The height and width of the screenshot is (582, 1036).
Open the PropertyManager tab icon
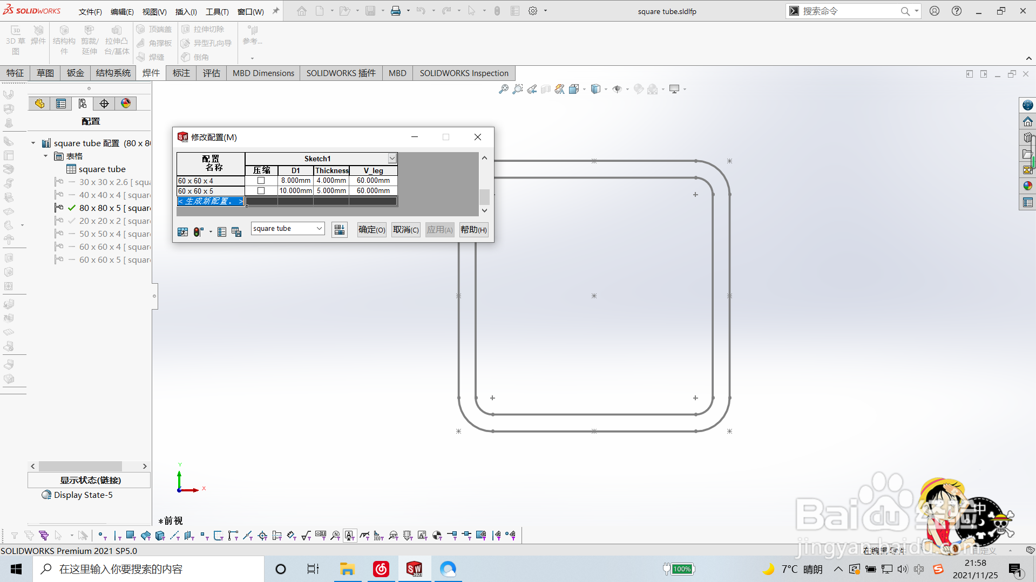(61, 104)
